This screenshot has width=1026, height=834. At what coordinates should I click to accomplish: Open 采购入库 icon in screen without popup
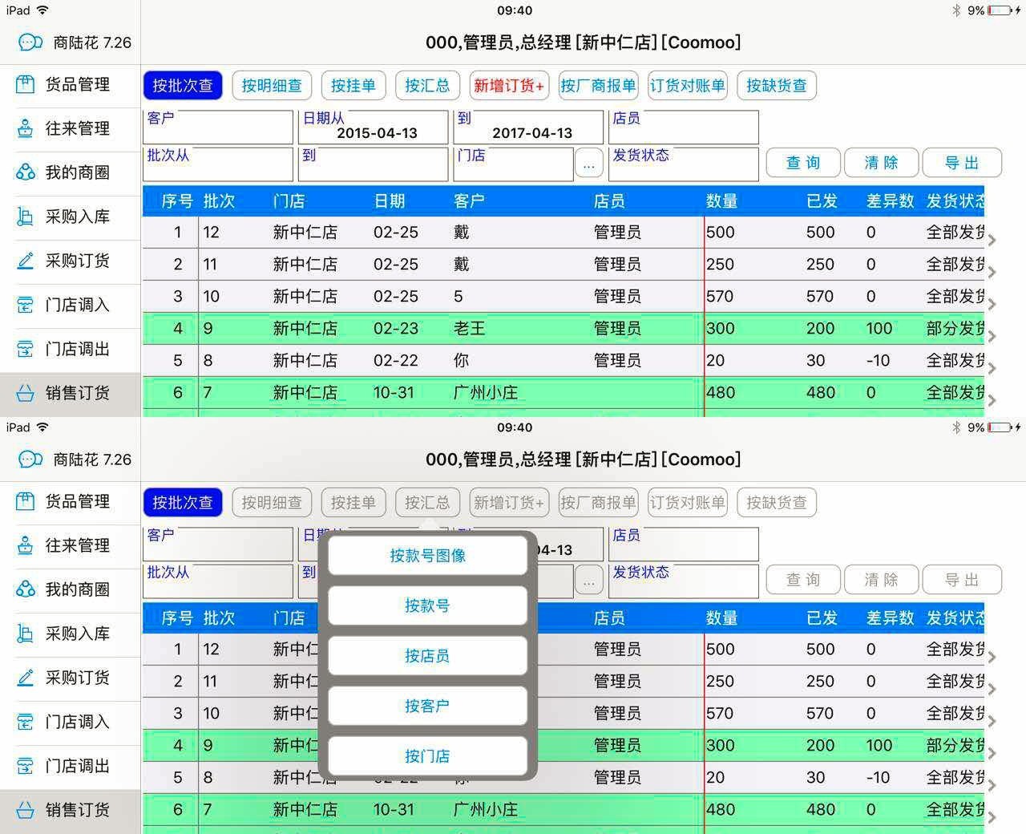point(26,217)
